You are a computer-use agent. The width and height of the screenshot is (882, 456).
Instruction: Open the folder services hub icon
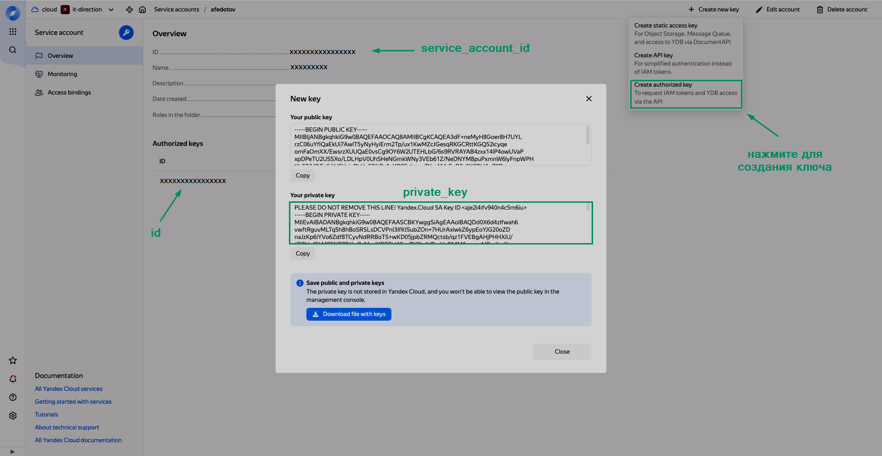(x=130, y=10)
